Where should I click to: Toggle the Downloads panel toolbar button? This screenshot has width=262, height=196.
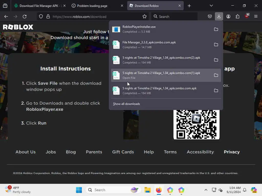point(219,16)
